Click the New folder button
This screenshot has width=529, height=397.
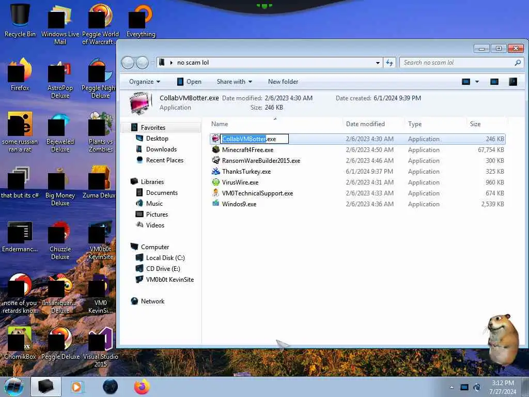pos(283,82)
